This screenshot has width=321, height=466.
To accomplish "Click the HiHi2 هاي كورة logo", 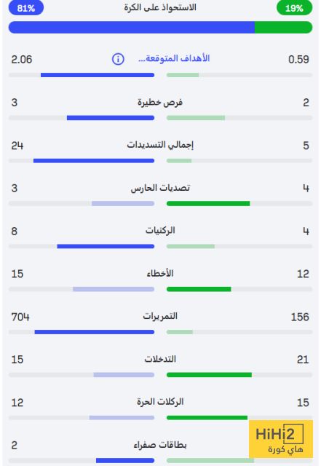I will (x=281, y=439).
